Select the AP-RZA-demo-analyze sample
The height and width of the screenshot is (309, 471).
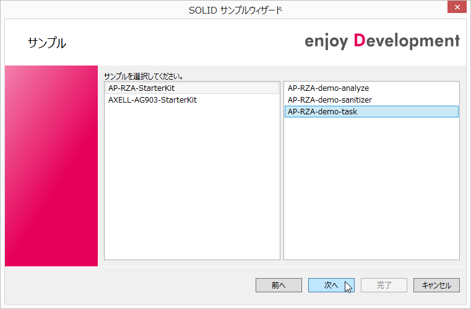328,88
